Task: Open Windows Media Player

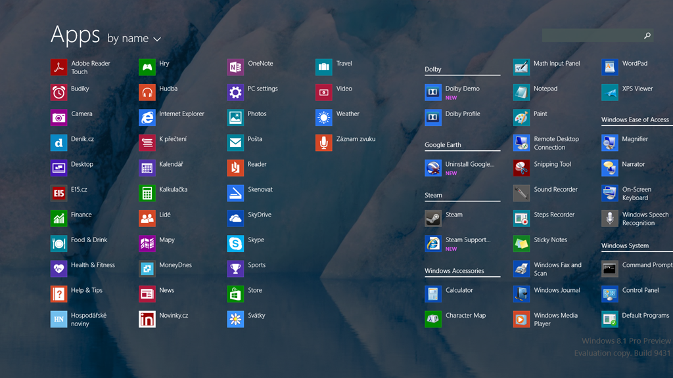Action: point(521,320)
